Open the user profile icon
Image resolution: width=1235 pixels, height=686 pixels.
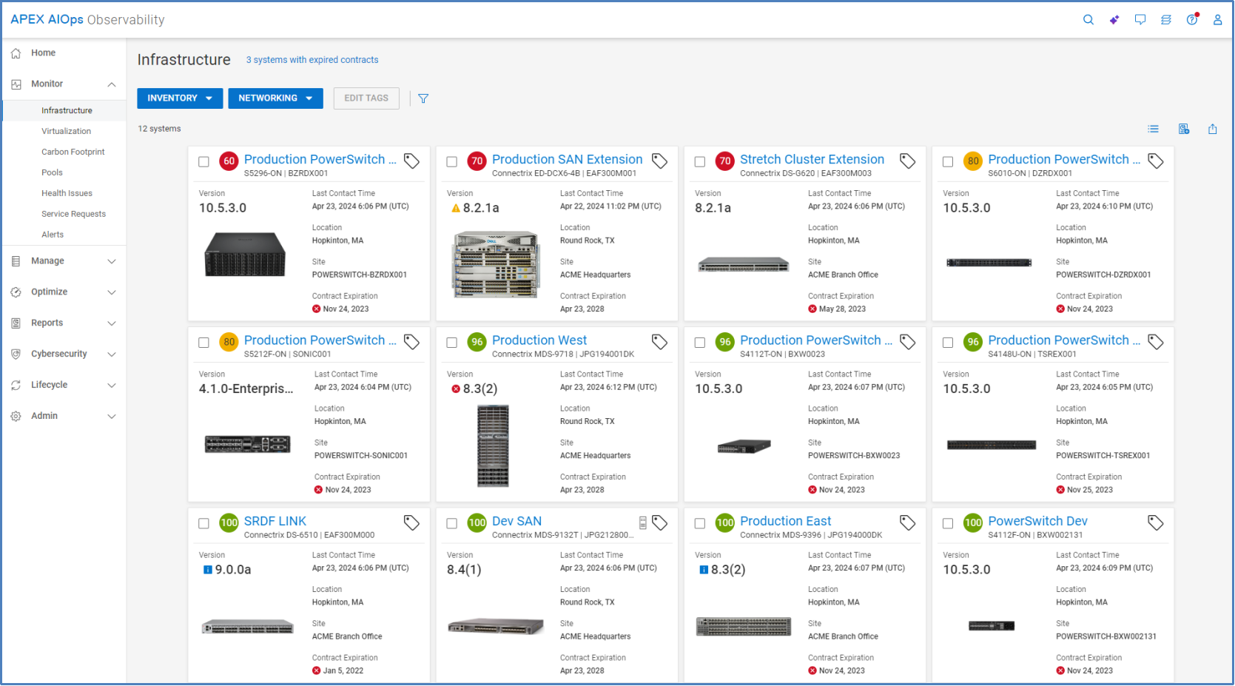tap(1217, 20)
